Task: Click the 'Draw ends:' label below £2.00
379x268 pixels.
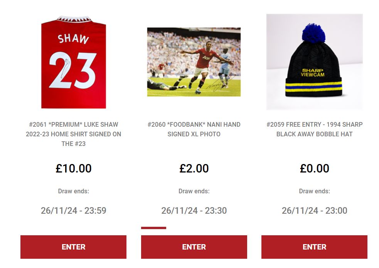Action: 194,191
